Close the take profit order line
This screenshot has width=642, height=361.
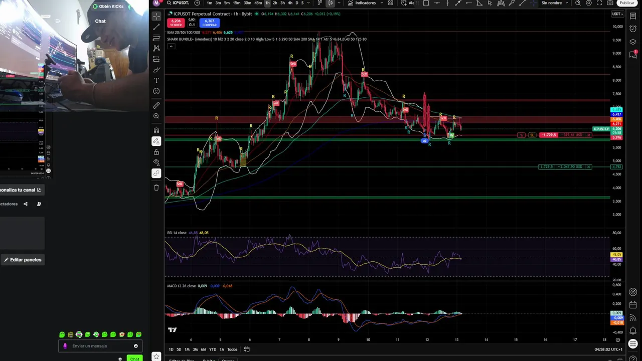(x=588, y=166)
